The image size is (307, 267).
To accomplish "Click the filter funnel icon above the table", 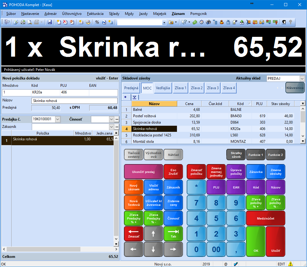I will pos(134,97).
